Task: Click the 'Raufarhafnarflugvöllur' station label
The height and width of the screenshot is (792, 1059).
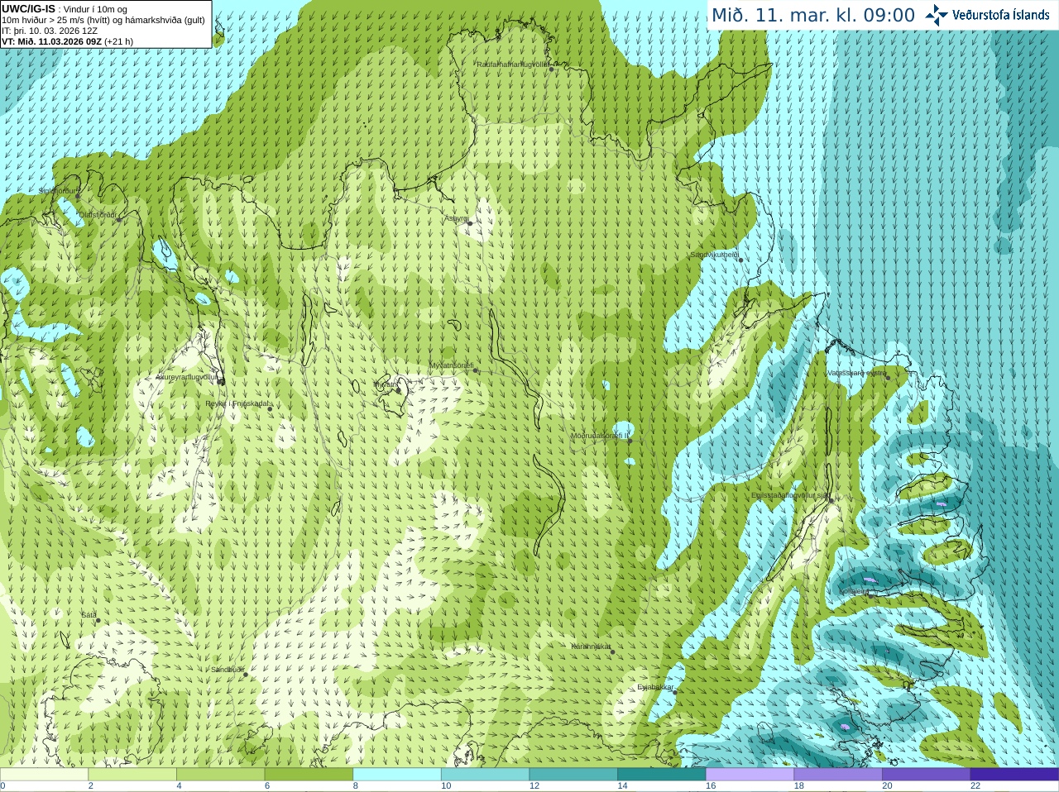Action: [512, 64]
